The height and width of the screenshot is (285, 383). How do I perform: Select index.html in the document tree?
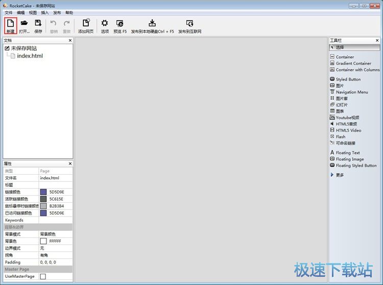pyautogui.click(x=30, y=56)
